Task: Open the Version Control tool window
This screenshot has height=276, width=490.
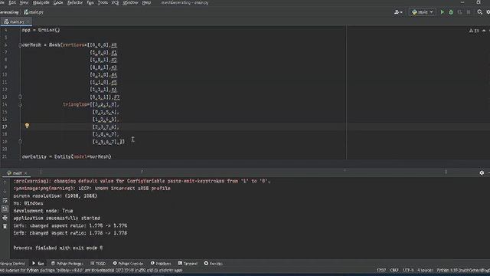Action: (12, 264)
